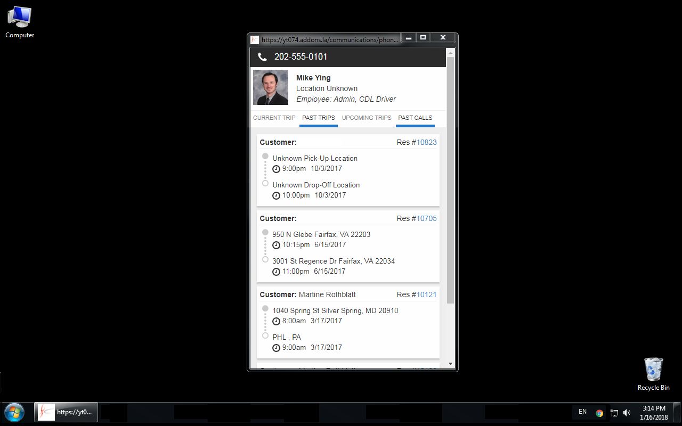Open the UPCOMING TRIPS tab
The height and width of the screenshot is (426, 682).
pos(367,118)
